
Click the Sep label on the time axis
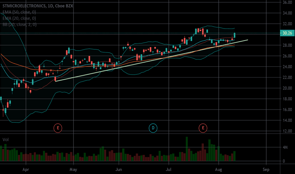[266, 170]
